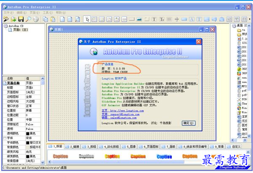Switch to the 6_页面图标 tab
The image size is (253, 173).
tap(149, 147)
